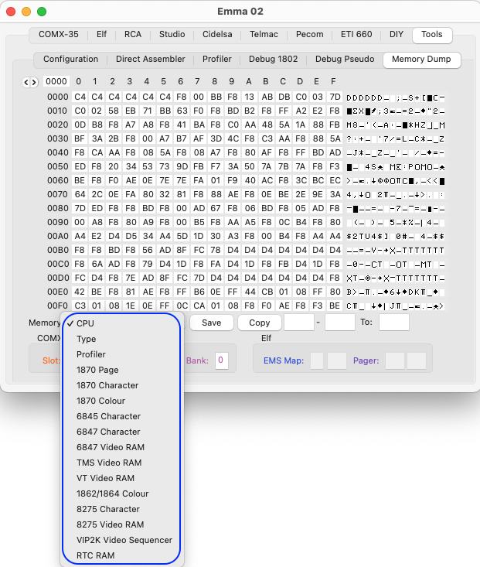The image size is (480, 567).
Task: Pick 'RTC RAM' in the dropdown list
Action: [x=95, y=555]
